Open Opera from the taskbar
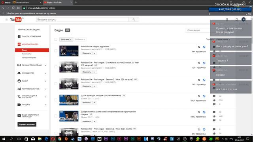Viewport: 253px width, 142px height. (x=53, y=139)
